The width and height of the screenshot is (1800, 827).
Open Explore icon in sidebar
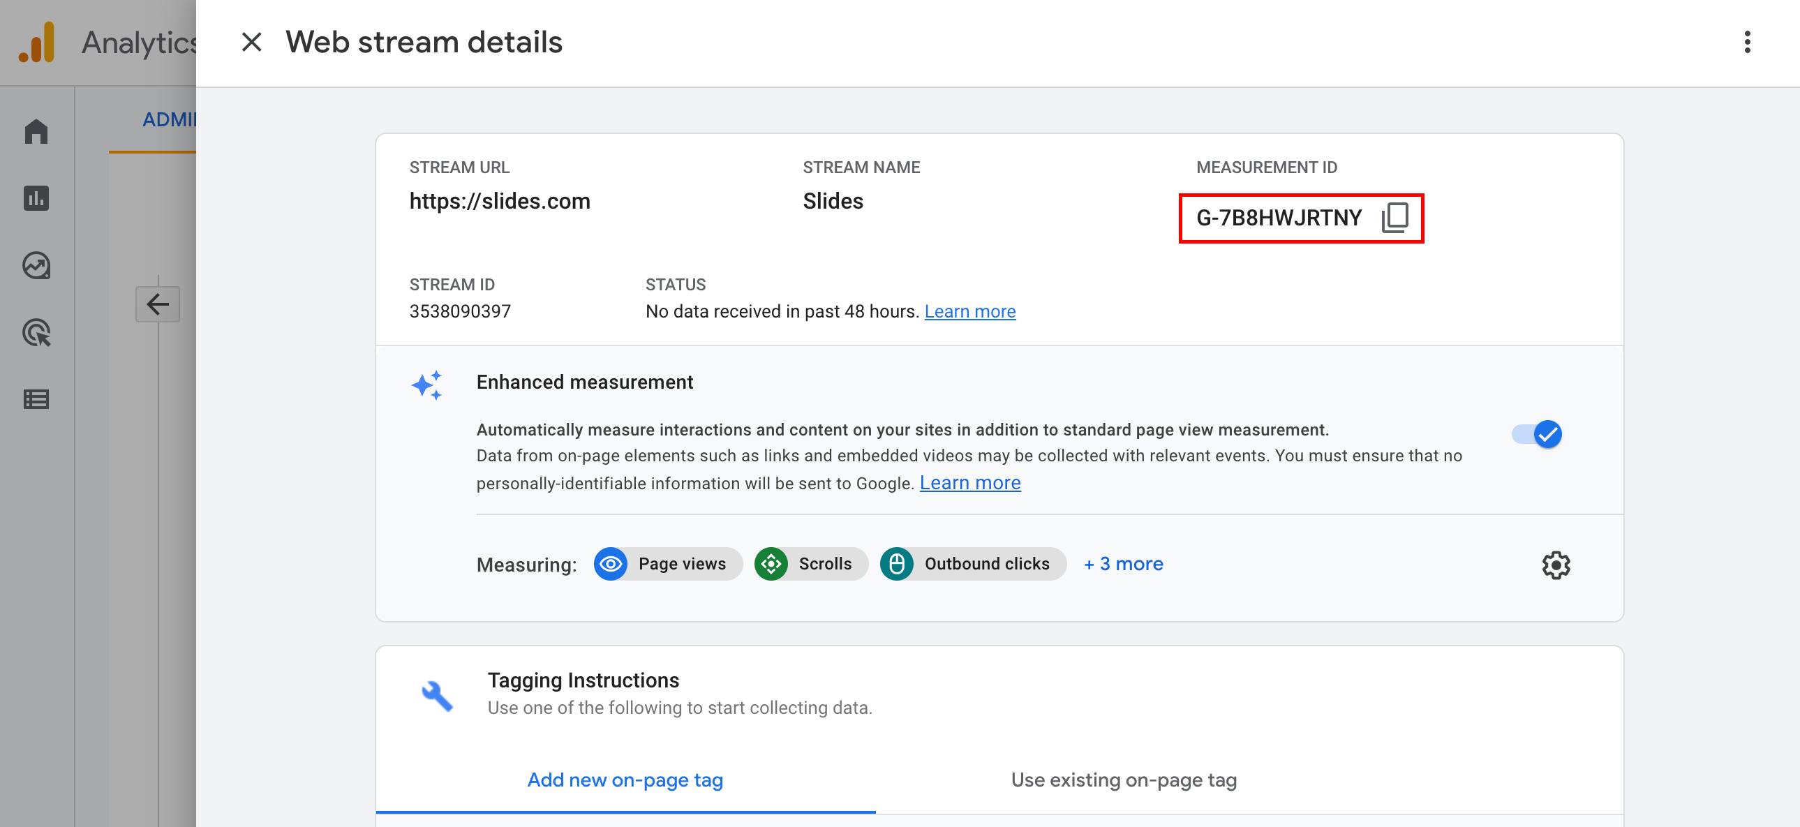(x=36, y=265)
